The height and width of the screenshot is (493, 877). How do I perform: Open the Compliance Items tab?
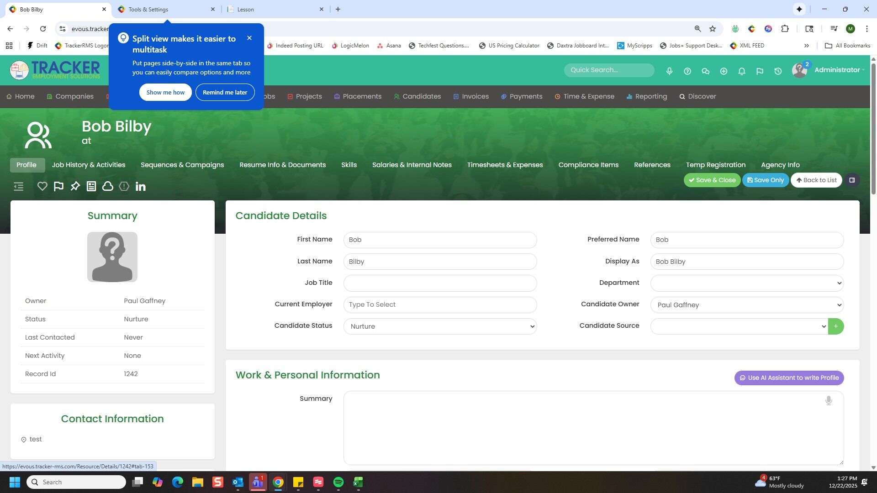pyautogui.click(x=588, y=165)
